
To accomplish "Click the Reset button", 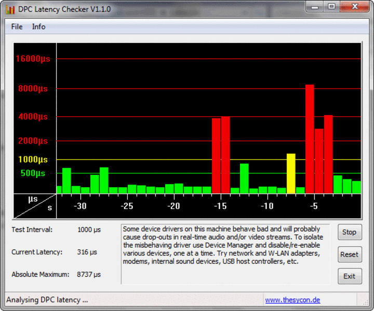I will click(x=350, y=255).
